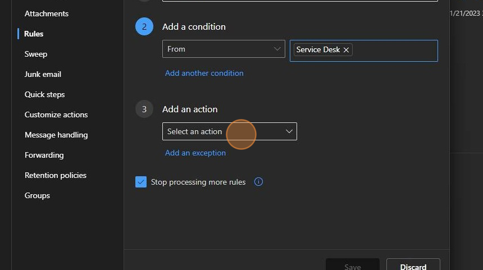
Task: Select Message handling in the sidebar
Action: [56, 135]
